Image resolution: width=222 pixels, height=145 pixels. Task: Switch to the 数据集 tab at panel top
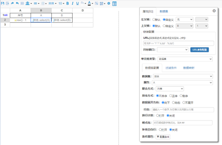tap(164, 12)
